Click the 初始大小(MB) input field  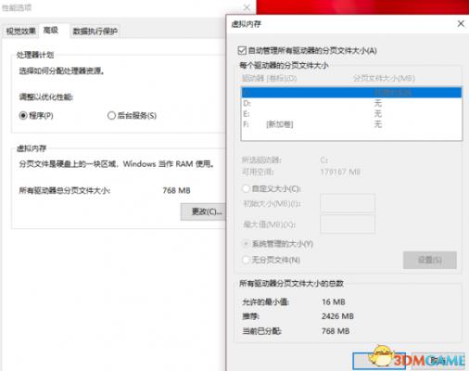click(348, 203)
